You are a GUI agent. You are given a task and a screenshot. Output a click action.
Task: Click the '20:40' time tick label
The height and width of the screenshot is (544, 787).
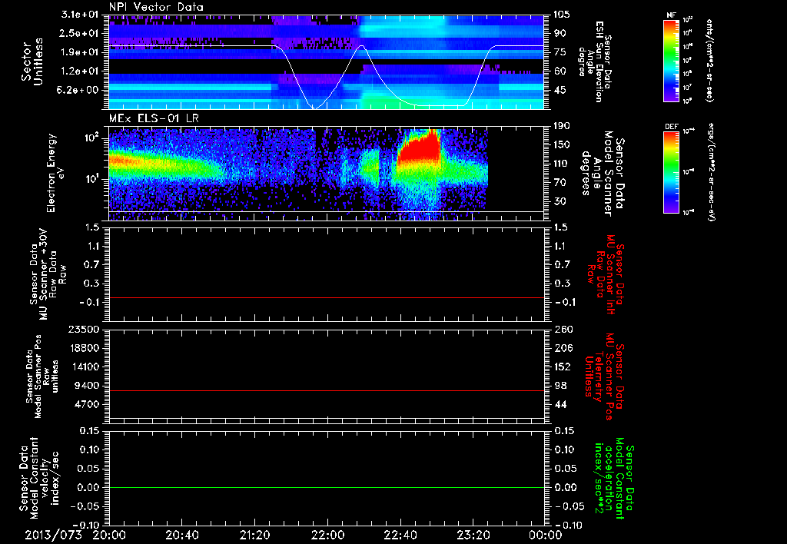[181, 535]
